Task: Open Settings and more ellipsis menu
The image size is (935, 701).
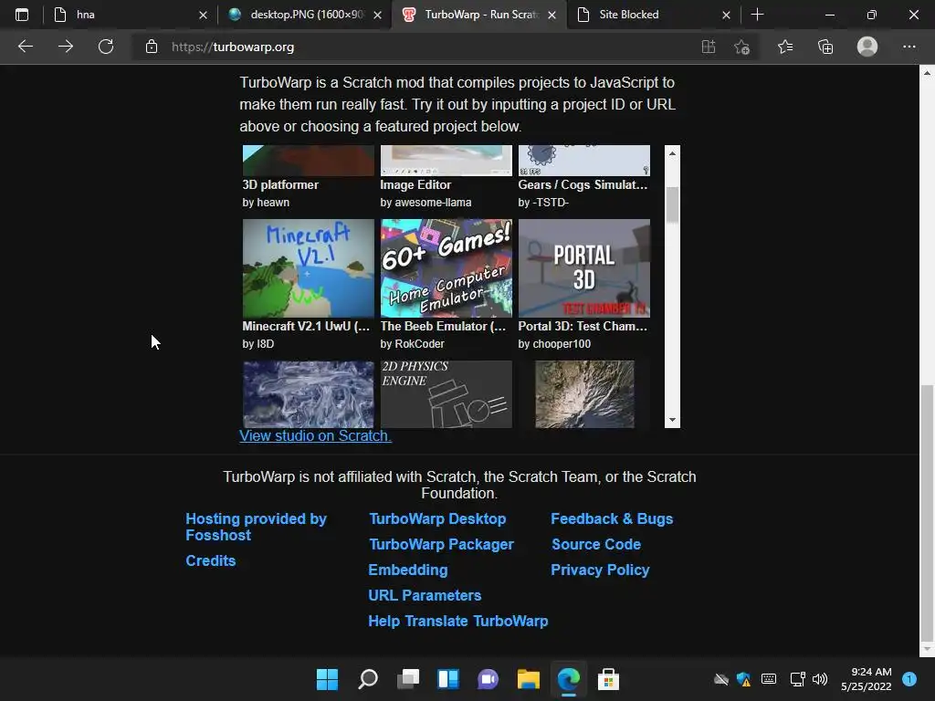Action: [909, 47]
